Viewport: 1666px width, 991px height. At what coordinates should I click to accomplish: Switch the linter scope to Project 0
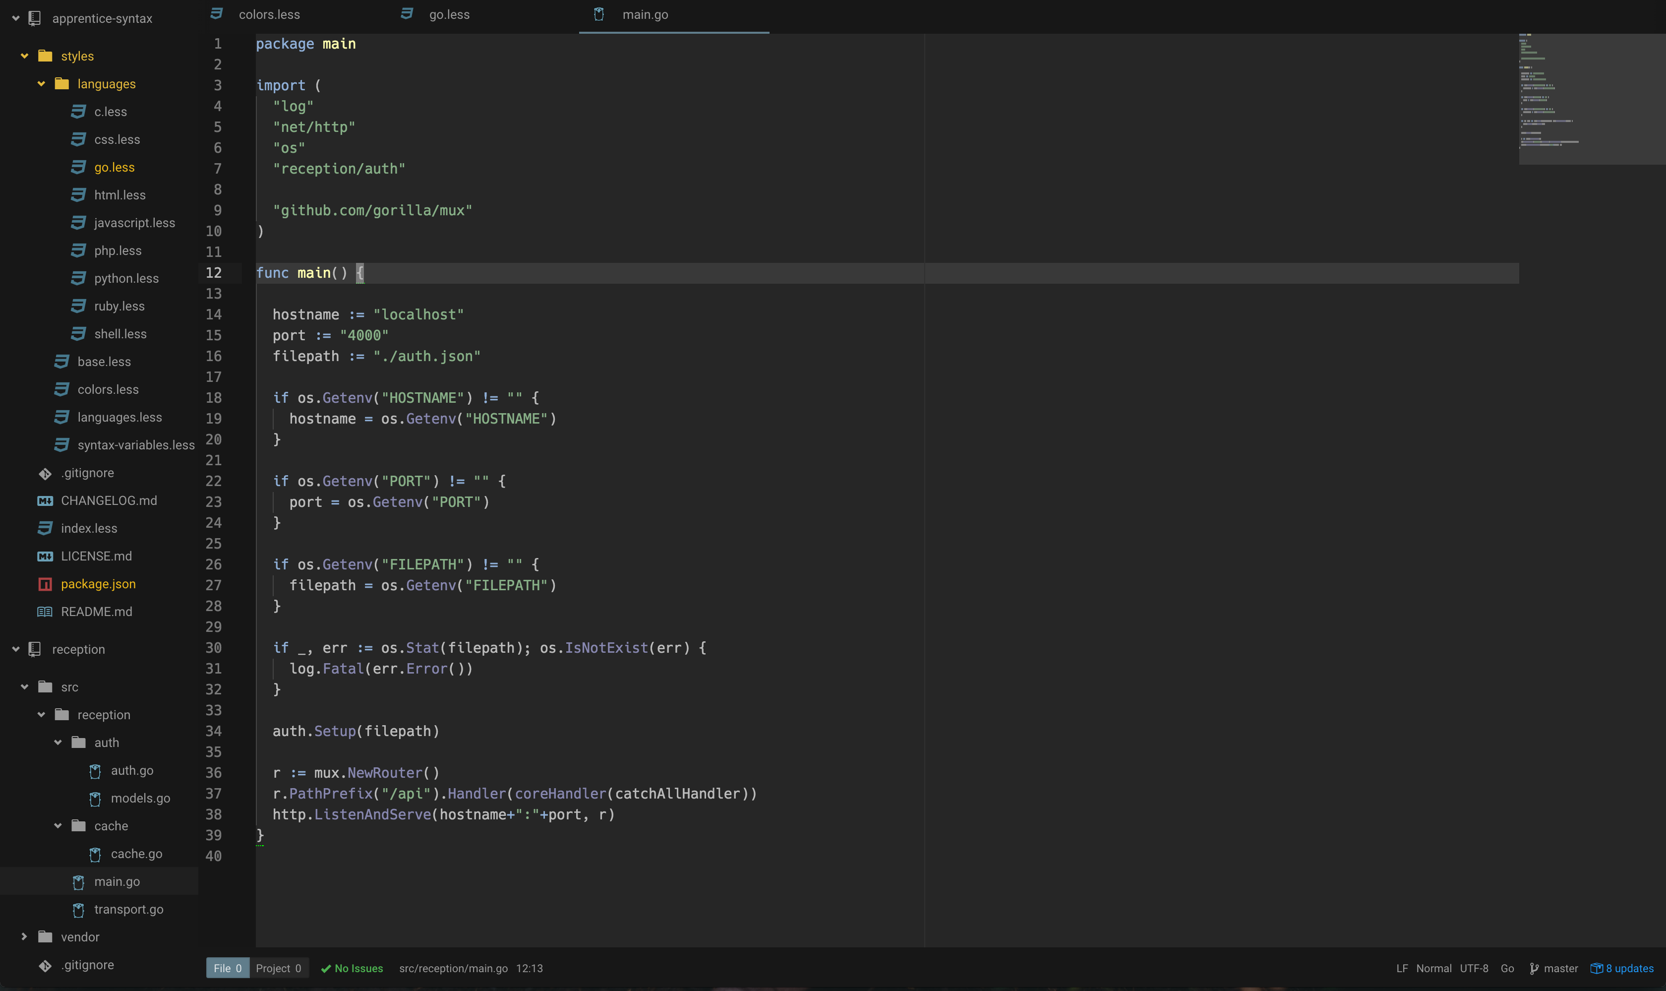(x=278, y=968)
